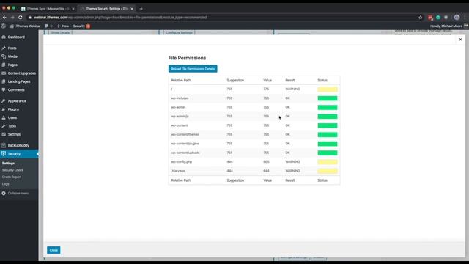The height and width of the screenshot is (264, 469).
Task: Click WARNING result in wp-config.php row
Action: 292,161
